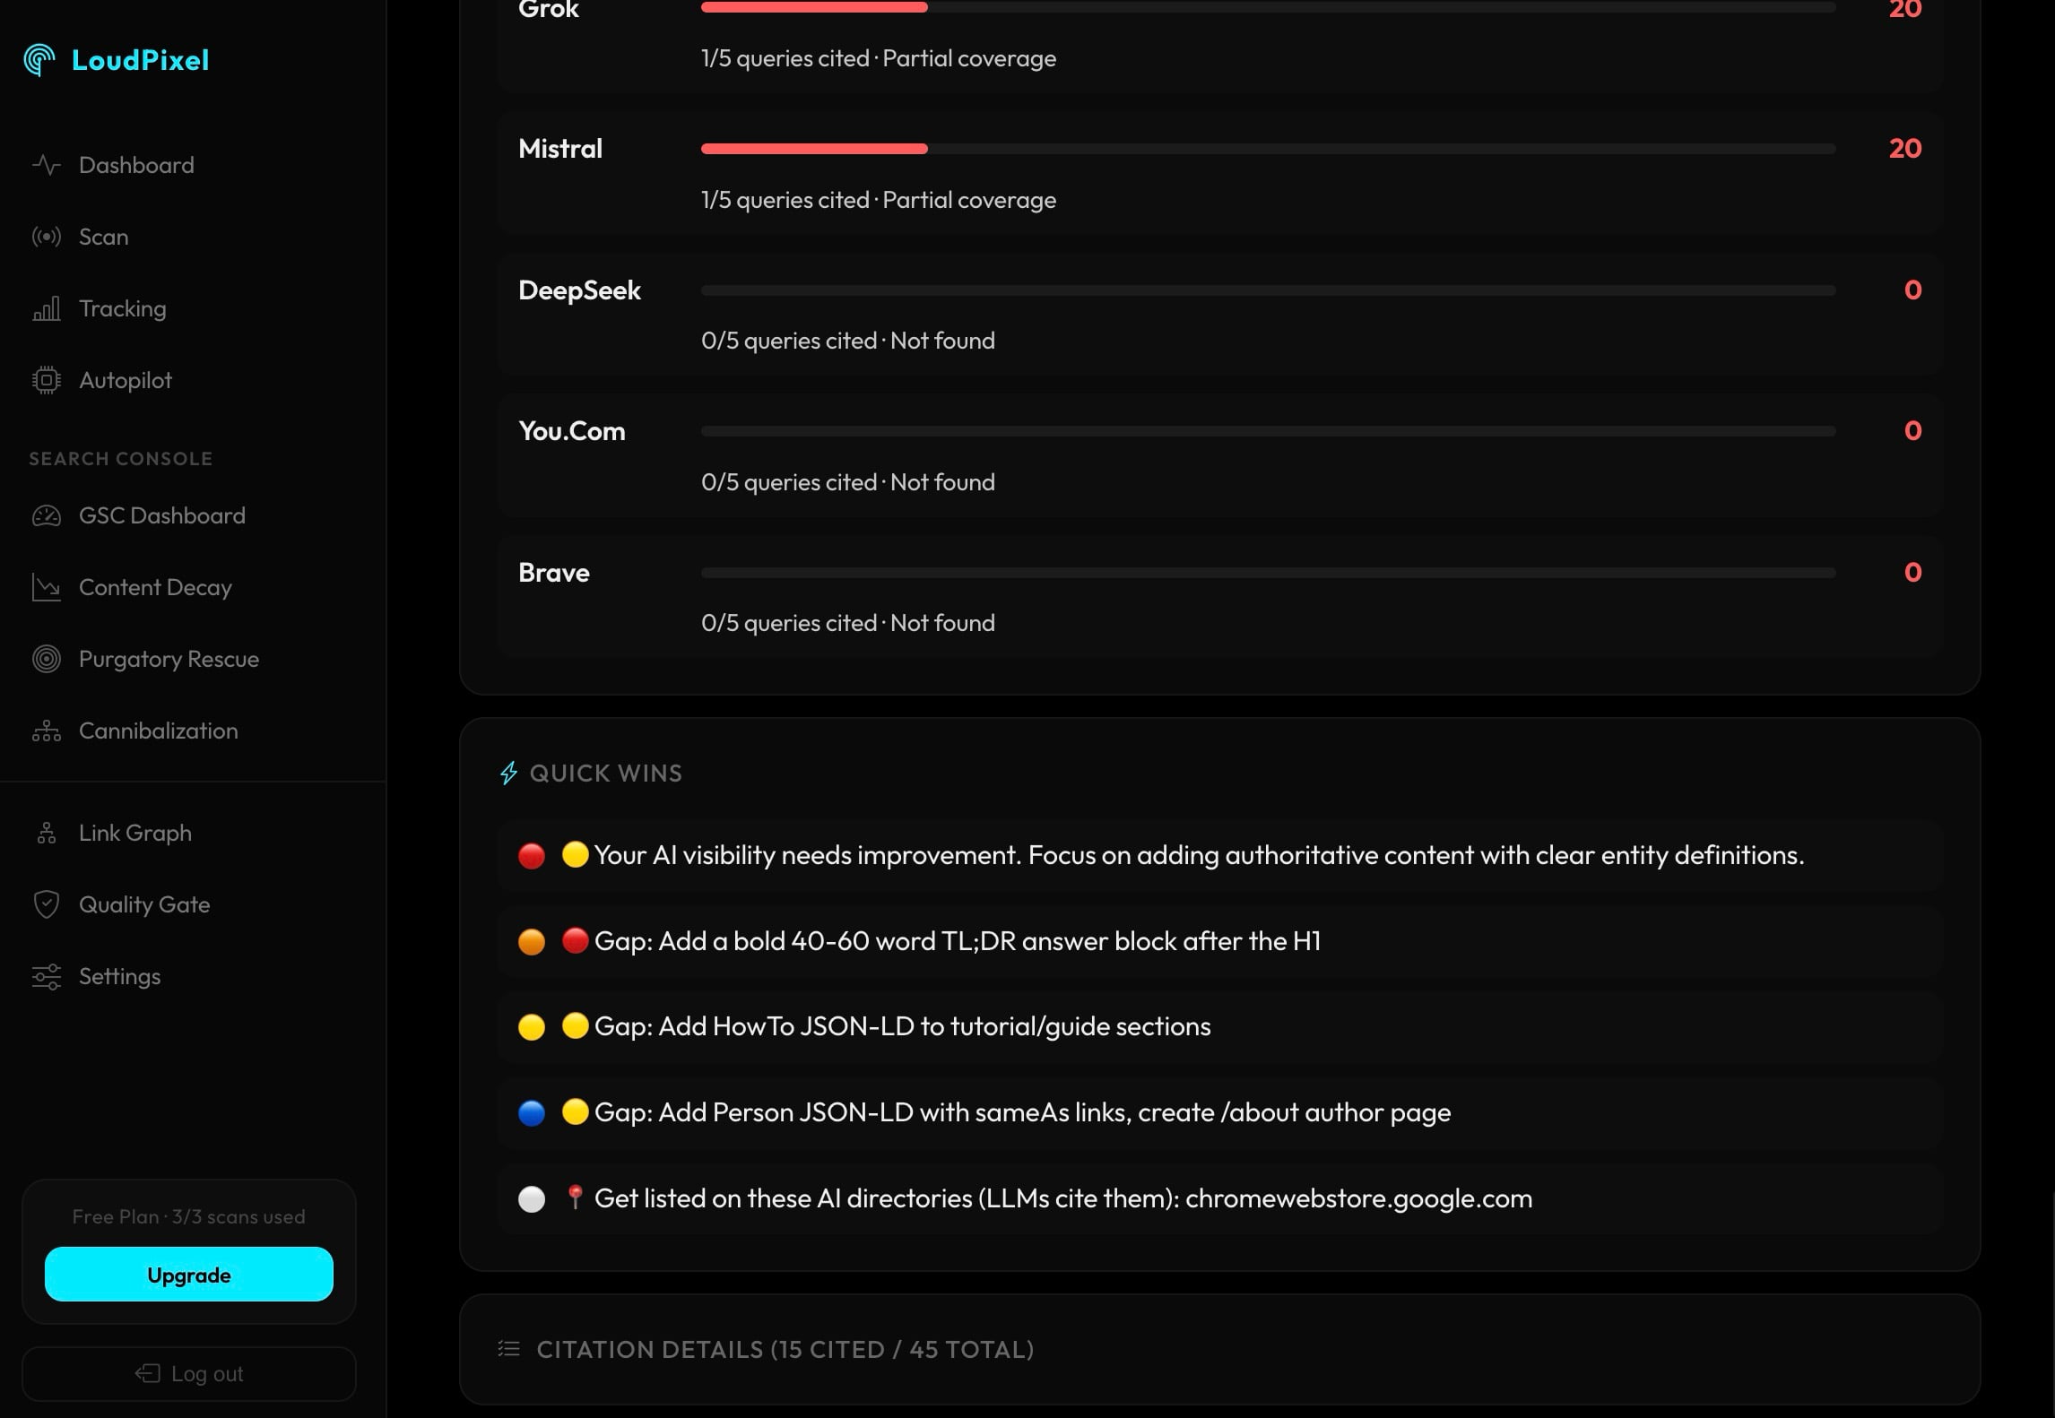This screenshot has height=1418, width=2055.
Task: Click the Log out button
Action: click(x=189, y=1373)
